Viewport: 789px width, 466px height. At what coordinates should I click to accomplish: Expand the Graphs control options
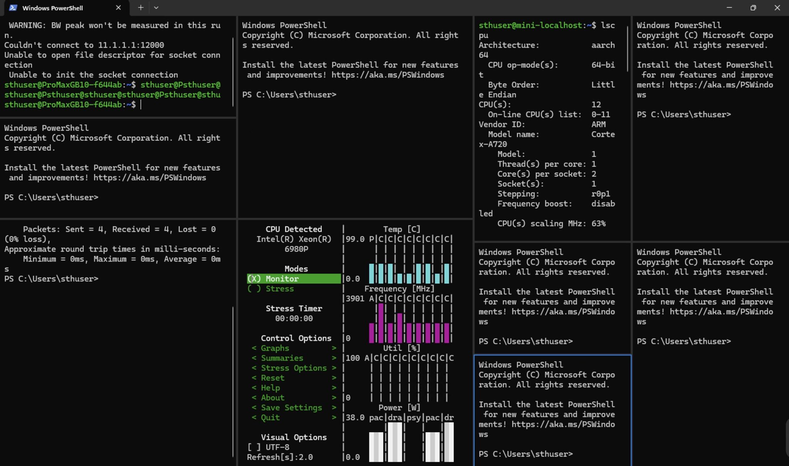(275, 348)
